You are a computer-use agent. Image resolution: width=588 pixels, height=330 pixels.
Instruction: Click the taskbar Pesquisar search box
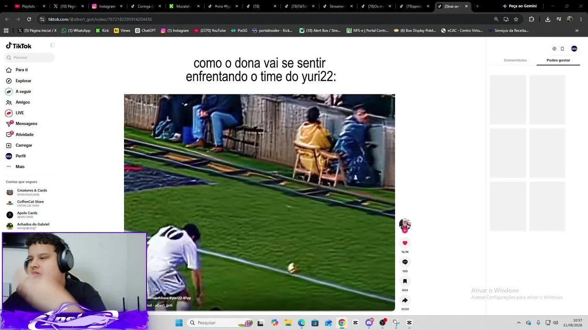pos(220,323)
